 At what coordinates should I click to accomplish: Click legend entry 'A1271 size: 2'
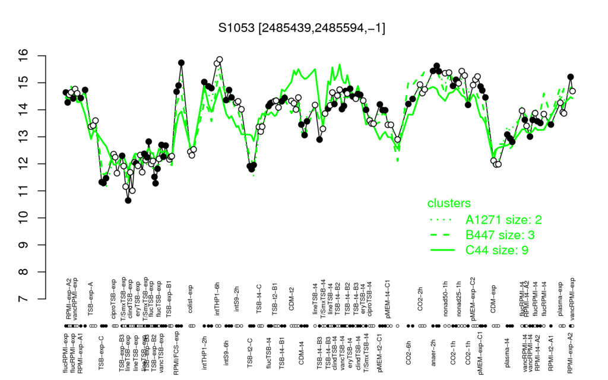(x=503, y=220)
